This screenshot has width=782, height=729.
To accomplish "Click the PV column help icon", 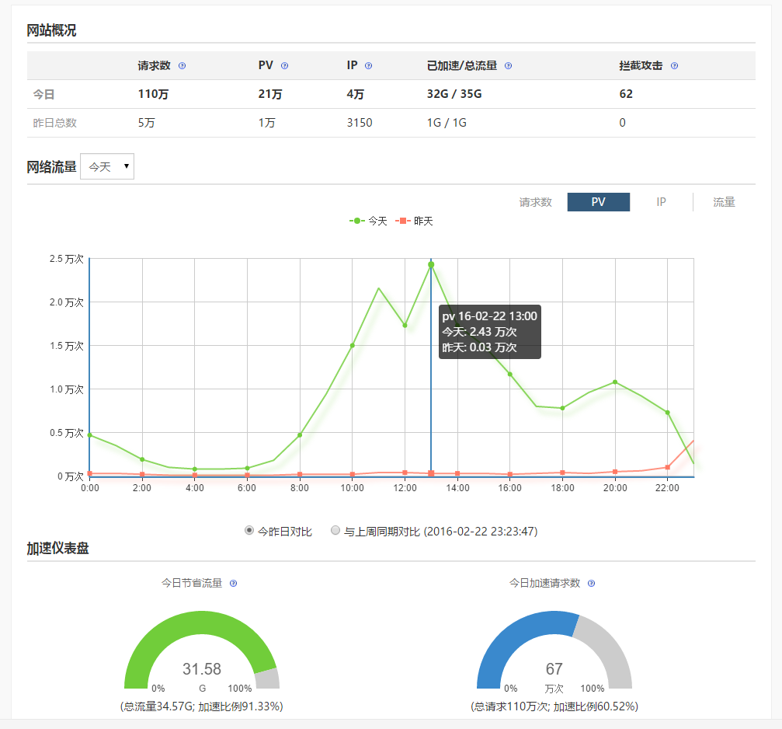I will pyautogui.click(x=284, y=66).
